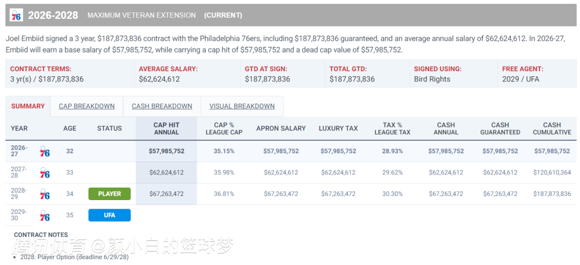Click the 76ers logo in the 2028-29 row

point(45,194)
